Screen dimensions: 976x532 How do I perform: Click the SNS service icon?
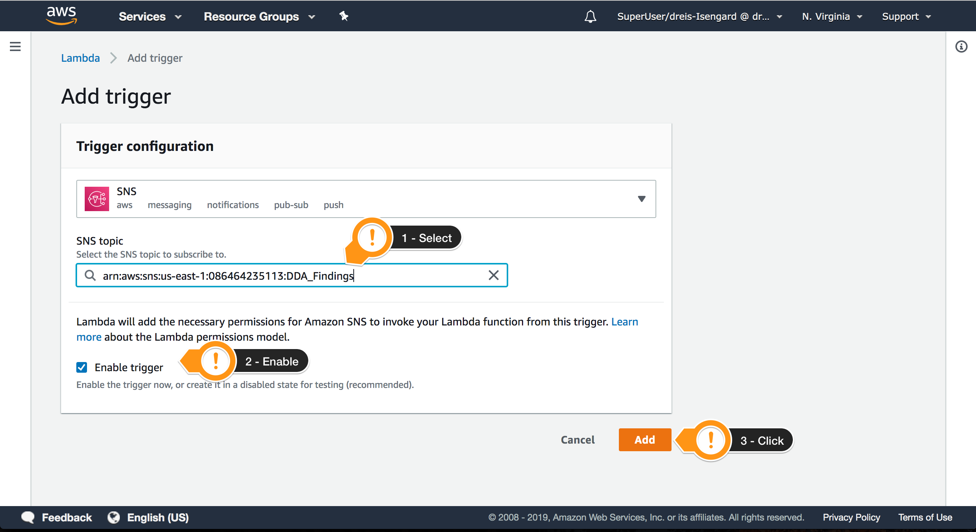pyautogui.click(x=97, y=199)
